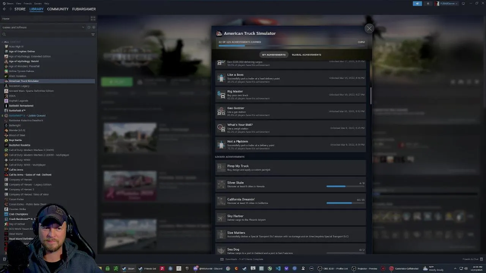
Task: Open the Steam menu
Action: tap(10, 3)
